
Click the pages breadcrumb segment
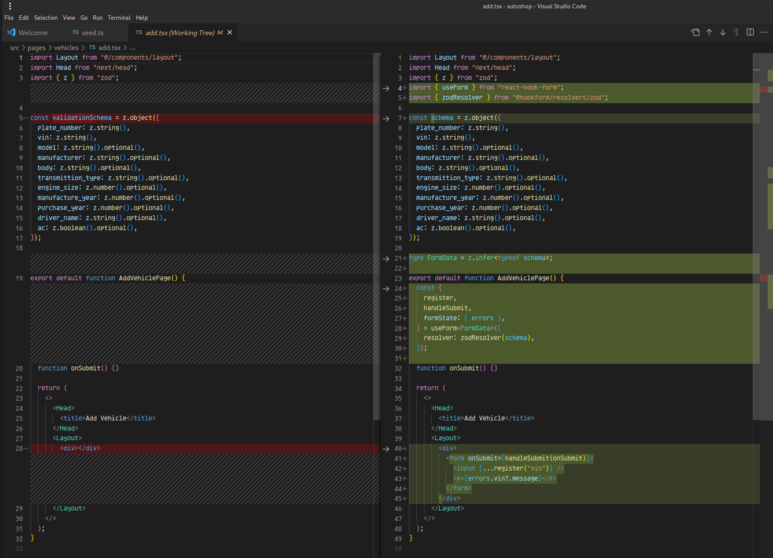point(36,47)
